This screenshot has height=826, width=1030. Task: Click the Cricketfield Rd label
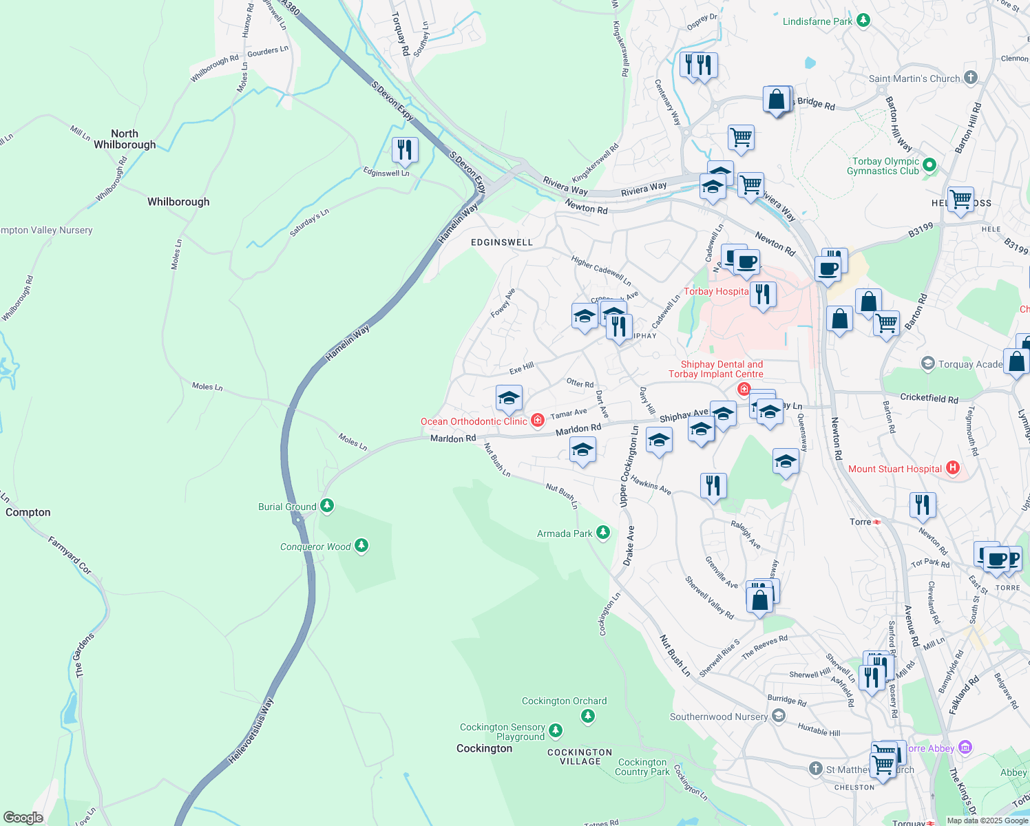coord(929,399)
